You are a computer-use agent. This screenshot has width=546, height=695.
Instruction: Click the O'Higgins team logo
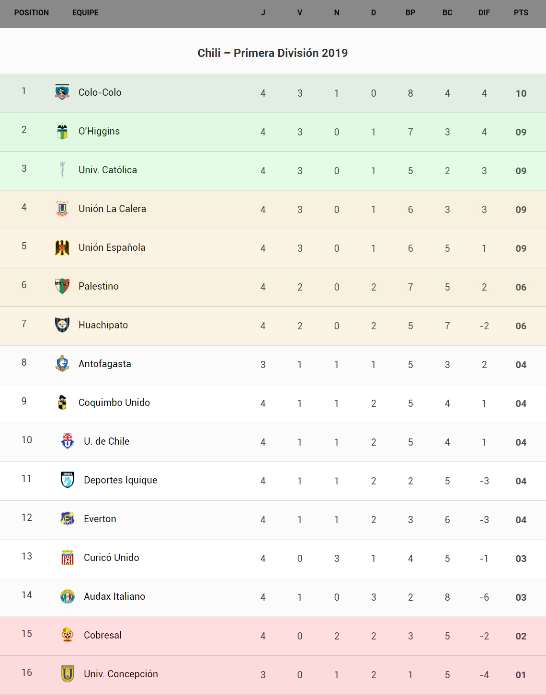coord(62,131)
